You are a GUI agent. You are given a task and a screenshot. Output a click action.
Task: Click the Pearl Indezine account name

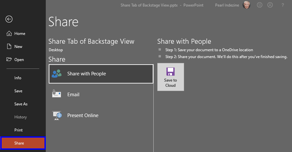[x=227, y=5]
